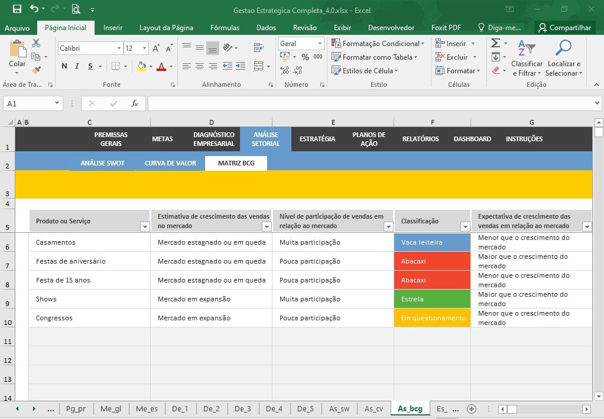Switch to the As_sw sheet tab
This screenshot has height=419, width=604.
coord(339,408)
